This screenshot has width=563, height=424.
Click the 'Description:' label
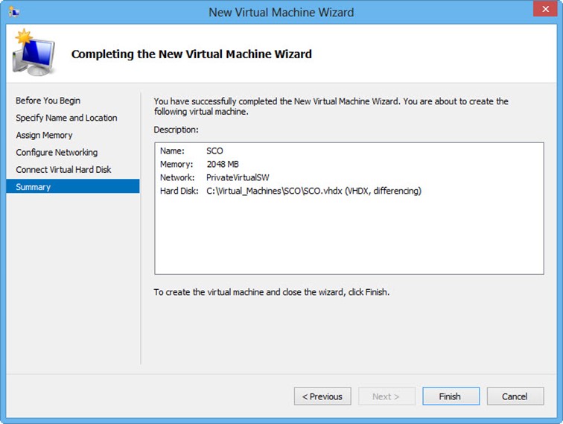click(176, 130)
